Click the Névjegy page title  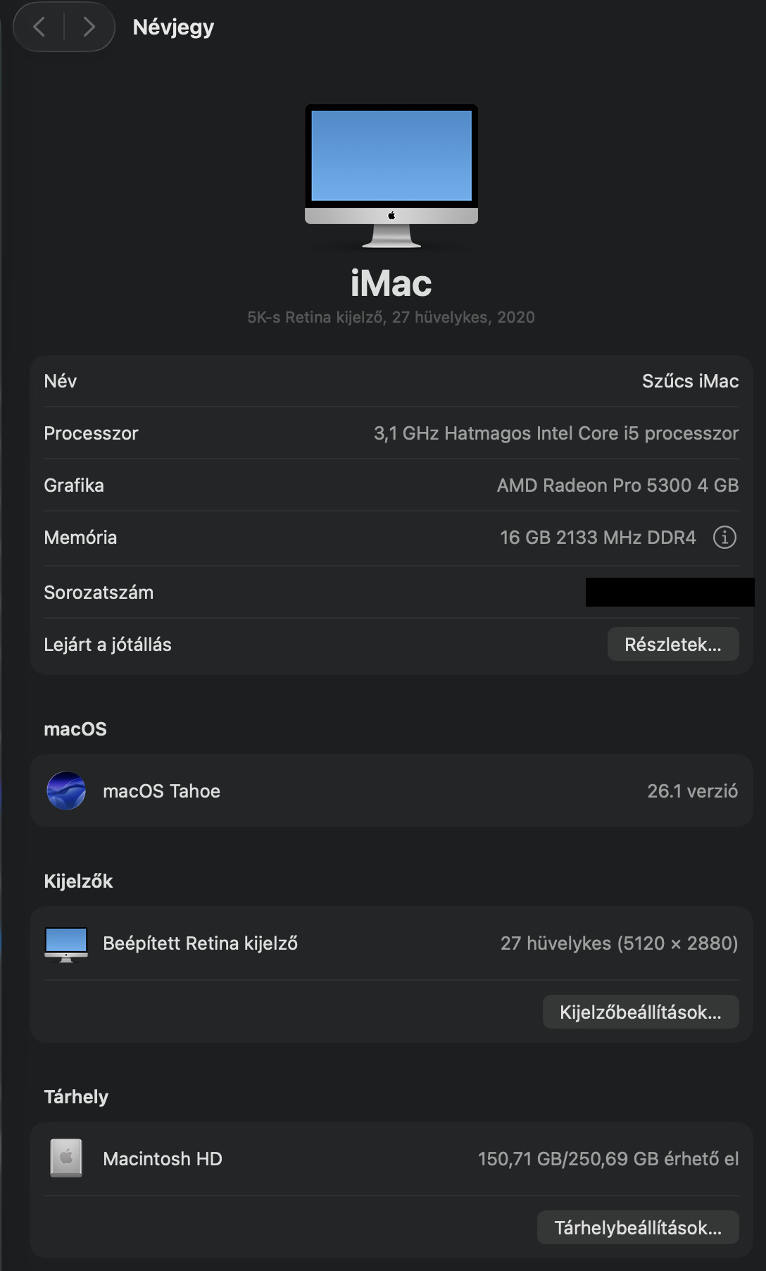click(x=173, y=27)
